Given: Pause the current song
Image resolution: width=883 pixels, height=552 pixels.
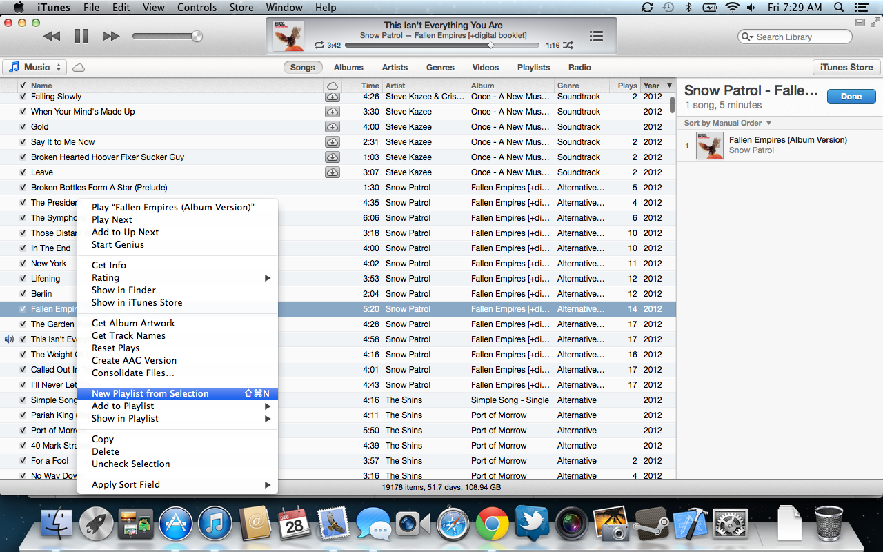Looking at the screenshot, I should [x=81, y=37].
